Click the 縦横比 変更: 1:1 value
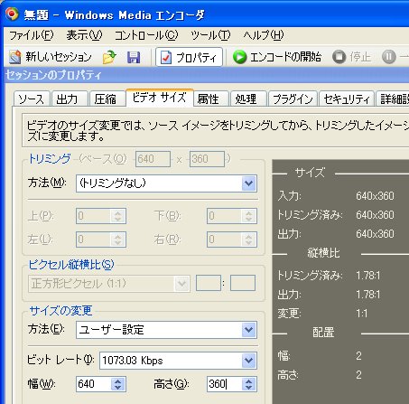This screenshot has width=409, height=404. tap(362, 314)
